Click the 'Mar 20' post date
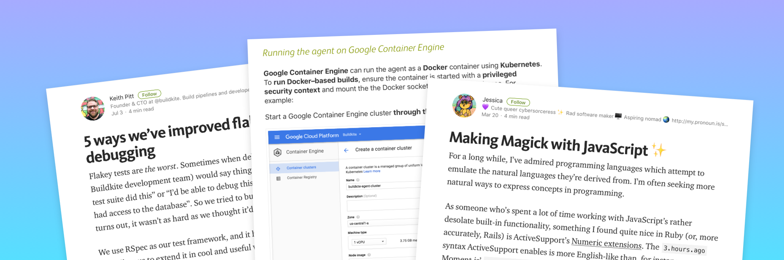 (490, 115)
